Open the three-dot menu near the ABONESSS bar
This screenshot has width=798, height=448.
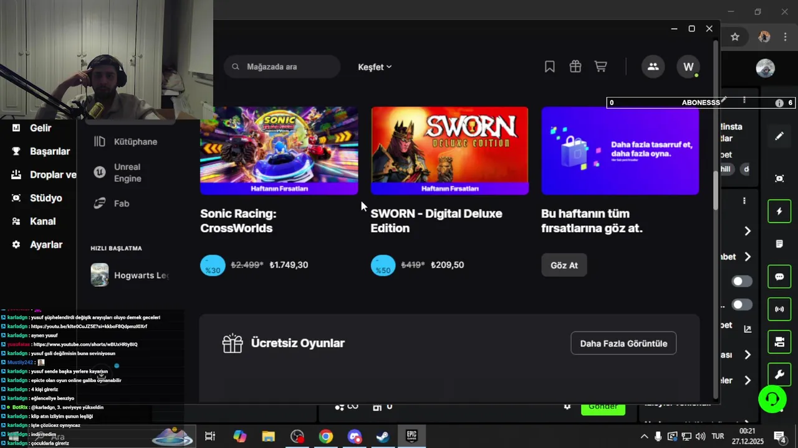[x=744, y=101]
